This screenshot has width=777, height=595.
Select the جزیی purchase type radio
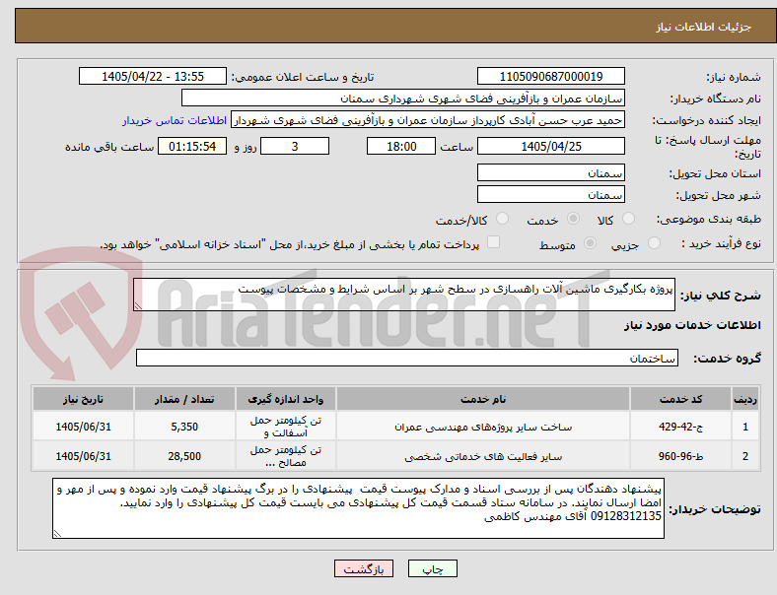654,242
